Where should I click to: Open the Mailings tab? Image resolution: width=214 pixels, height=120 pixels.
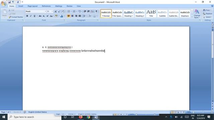click(x=59, y=6)
